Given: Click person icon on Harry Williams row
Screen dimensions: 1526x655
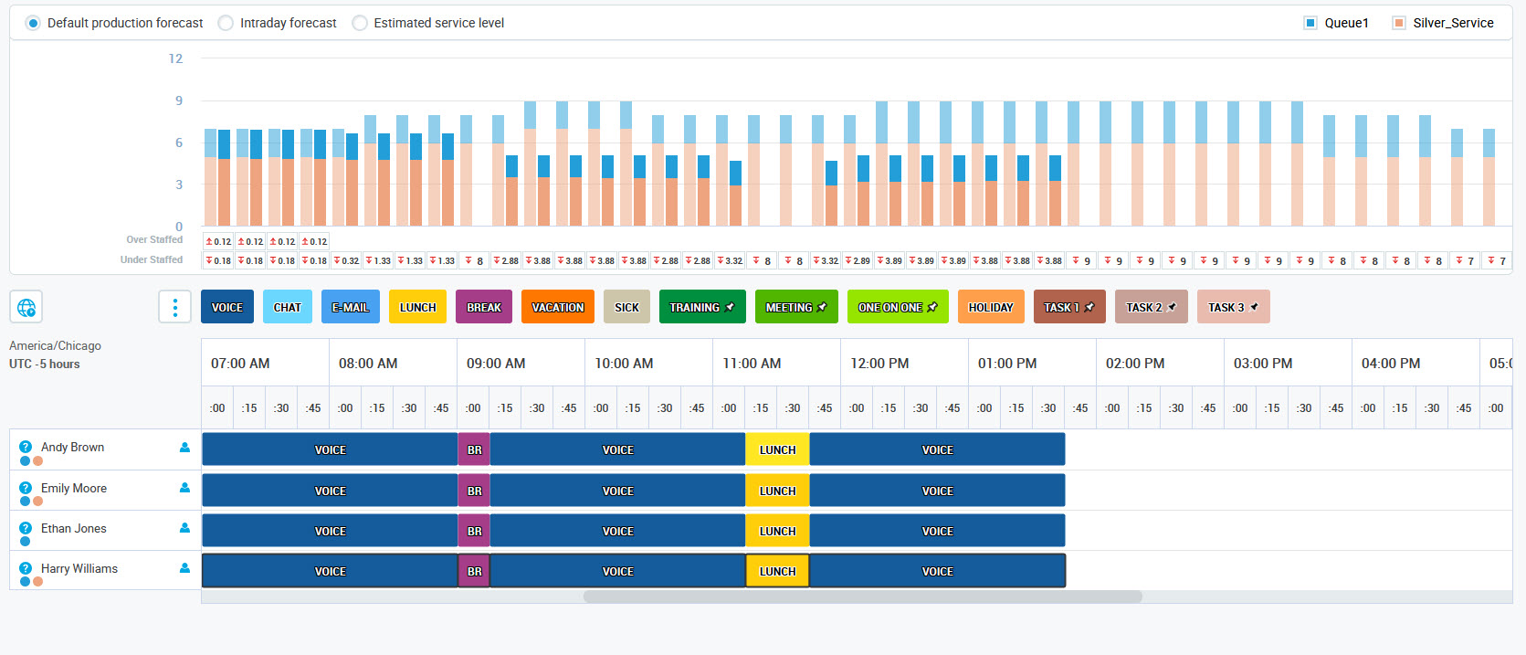Looking at the screenshot, I should click(x=184, y=568).
